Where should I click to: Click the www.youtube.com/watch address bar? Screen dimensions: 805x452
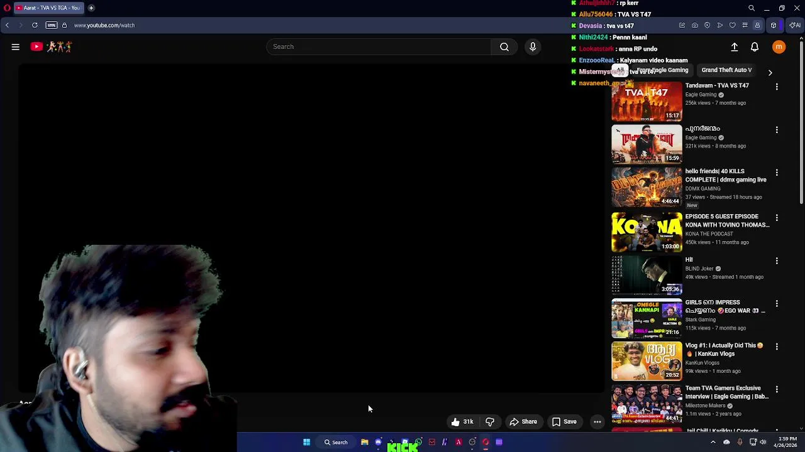pyautogui.click(x=104, y=25)
